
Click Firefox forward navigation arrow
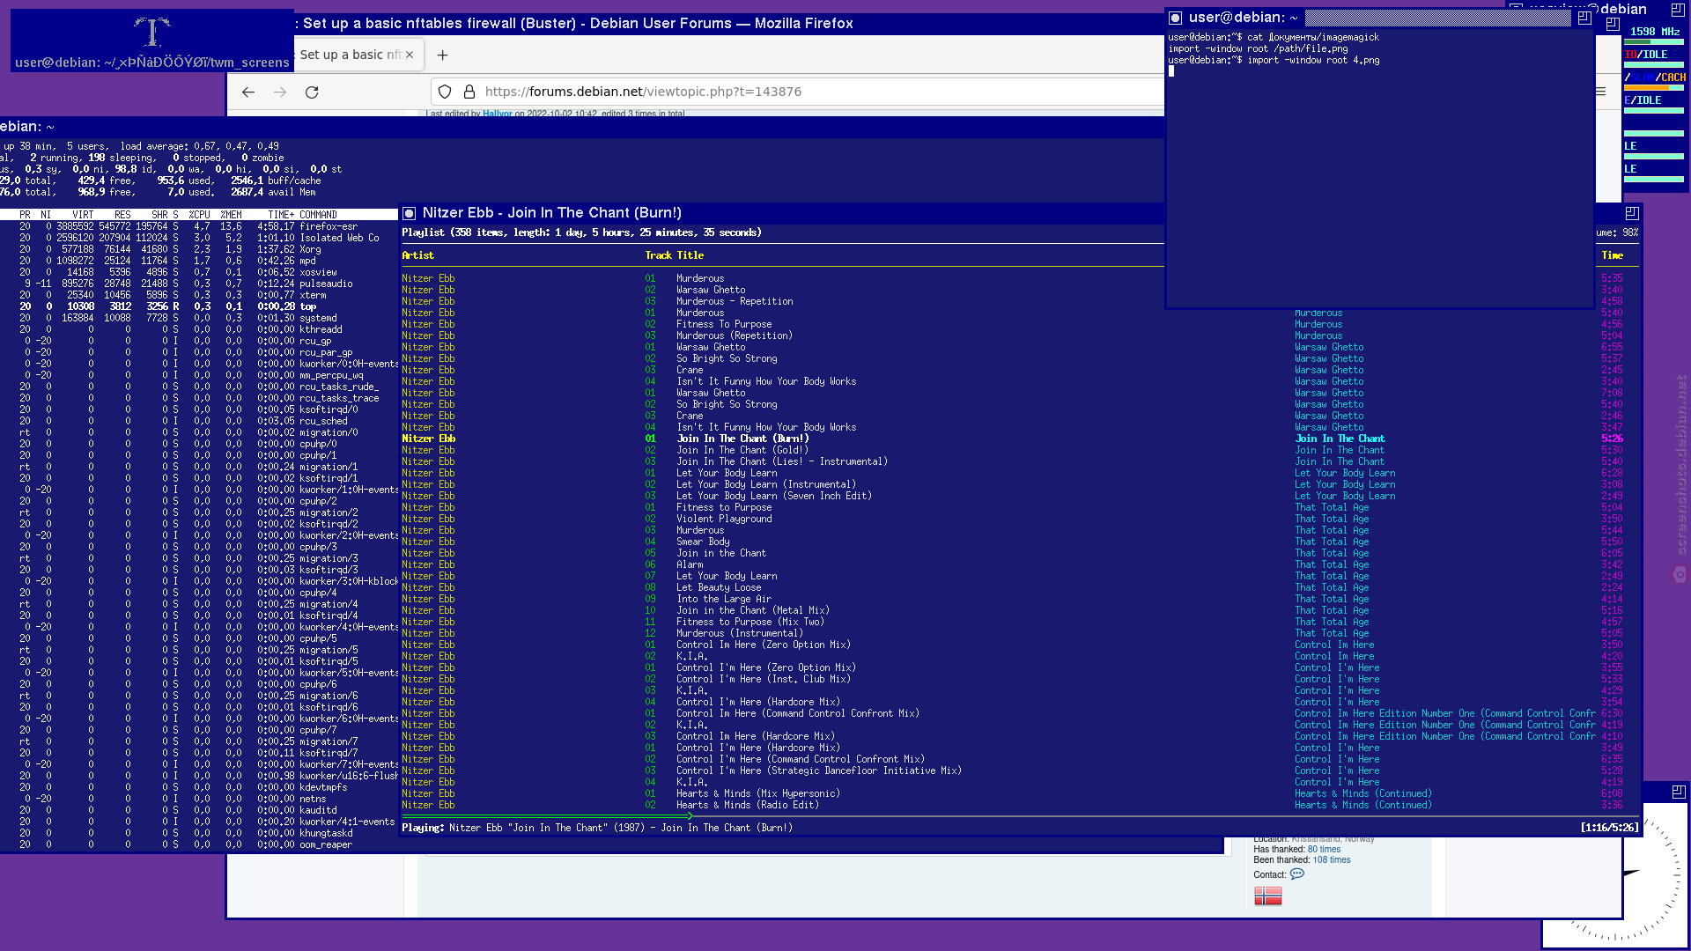[x=280, y=92]
